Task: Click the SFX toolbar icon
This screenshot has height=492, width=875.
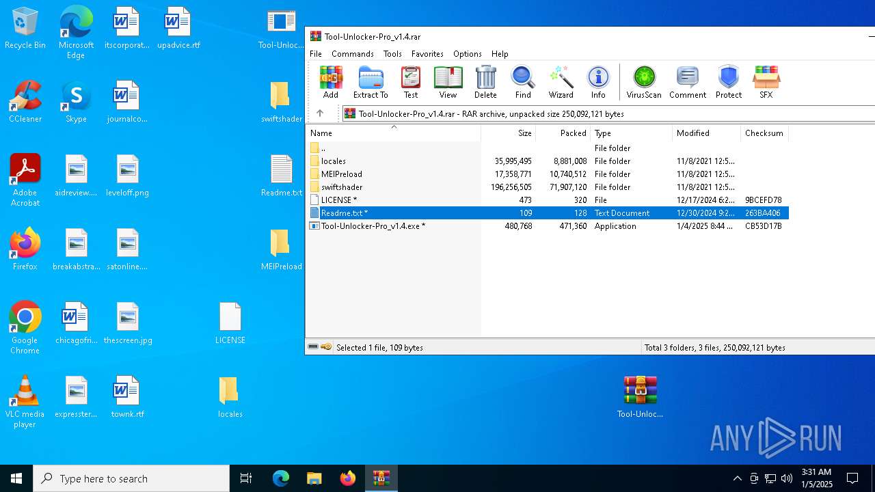Action: point(766,82)
